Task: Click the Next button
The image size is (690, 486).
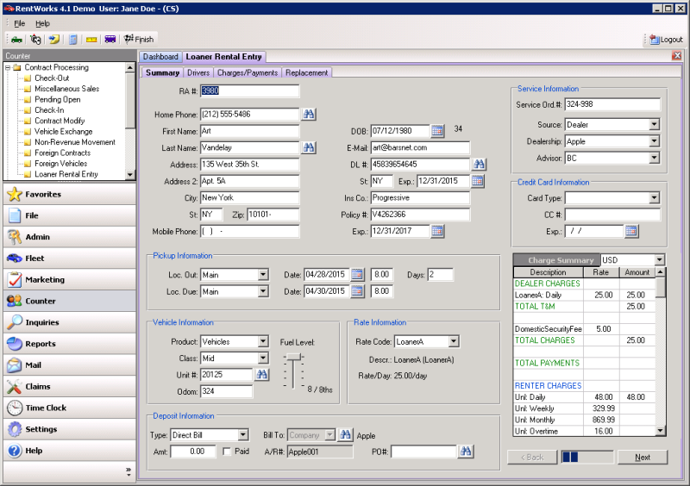Action: point(643,457)
